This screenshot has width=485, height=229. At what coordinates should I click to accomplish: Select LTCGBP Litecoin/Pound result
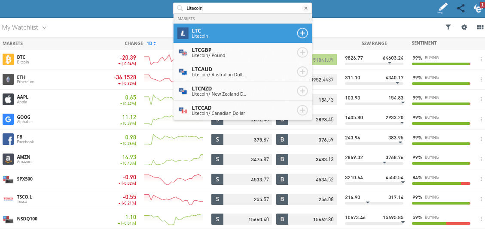tap(243, 52)
